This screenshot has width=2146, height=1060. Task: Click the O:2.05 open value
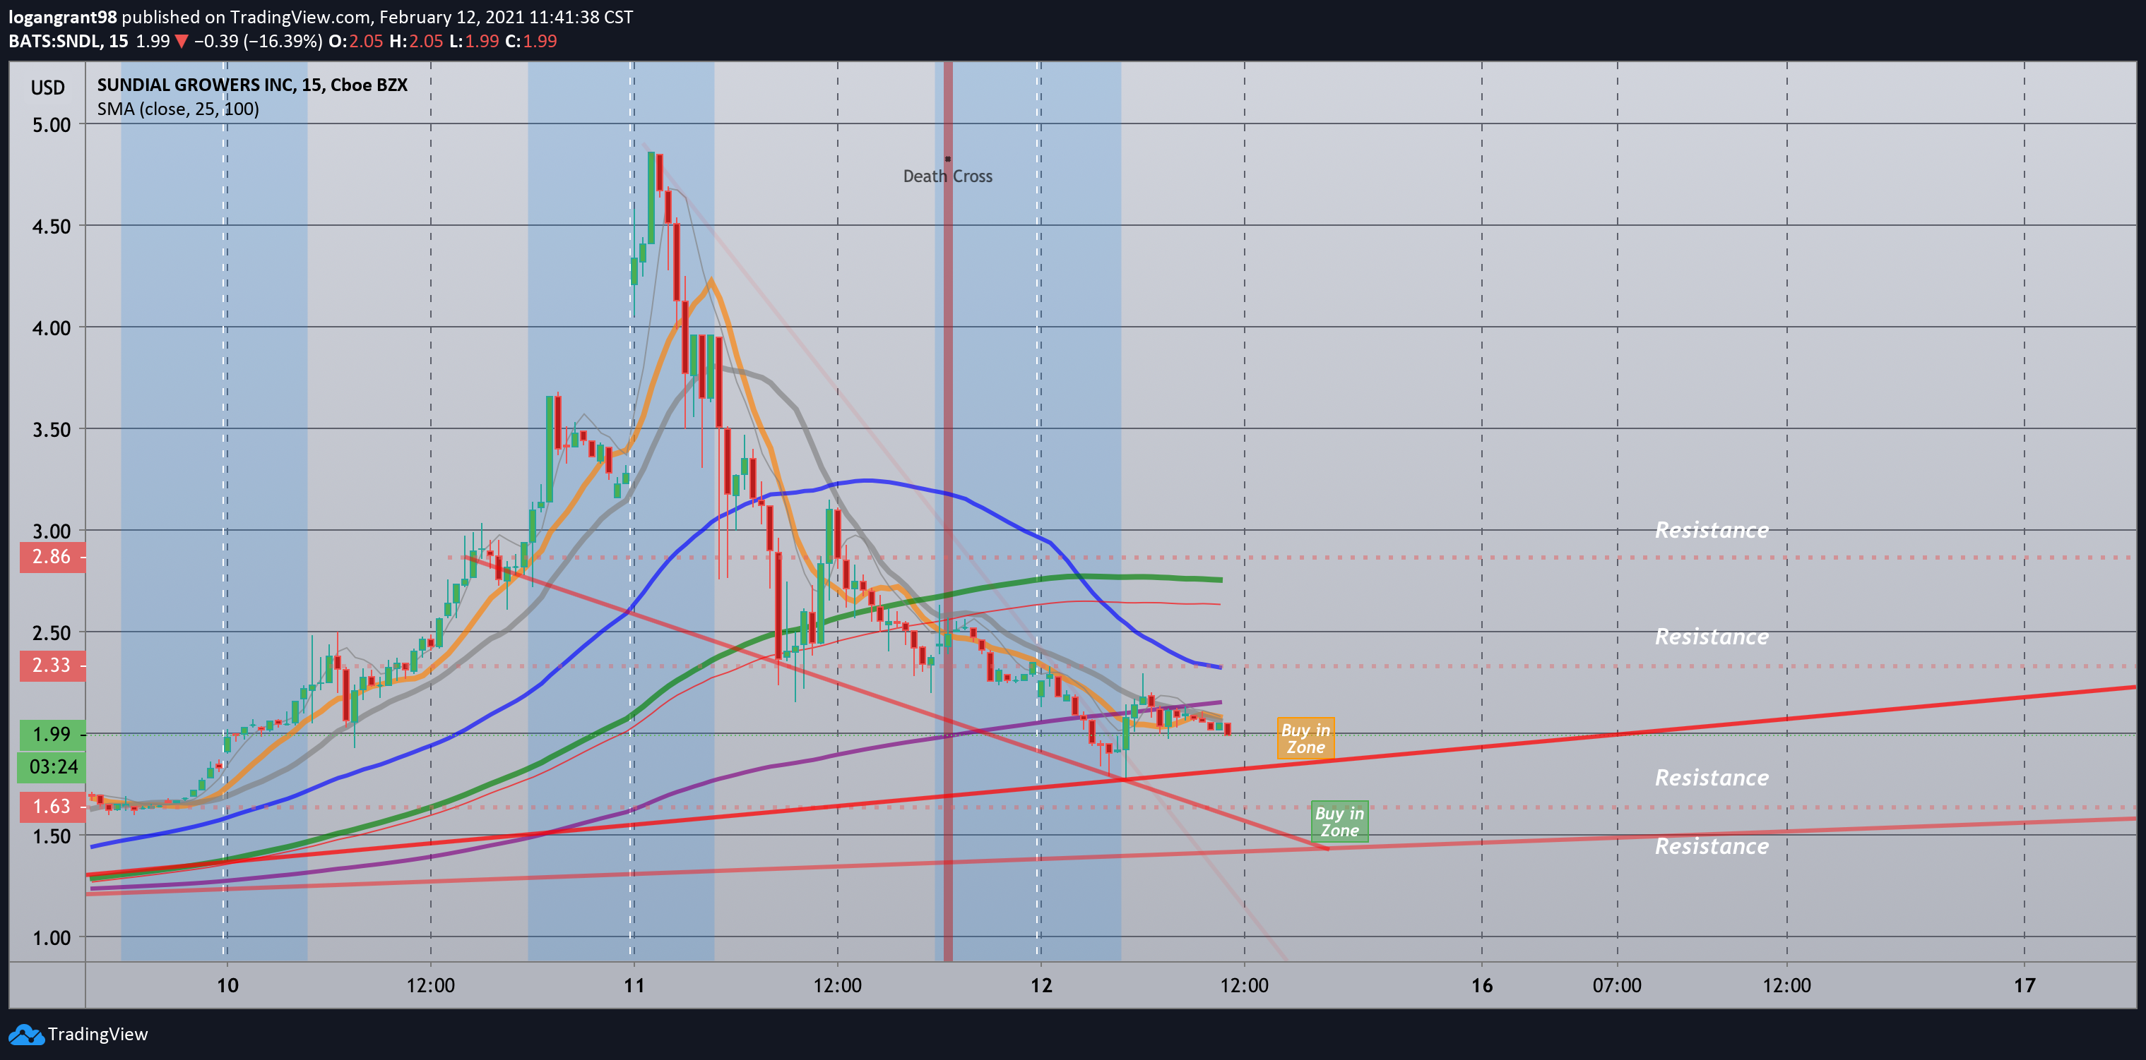click(x=356, y=42)
